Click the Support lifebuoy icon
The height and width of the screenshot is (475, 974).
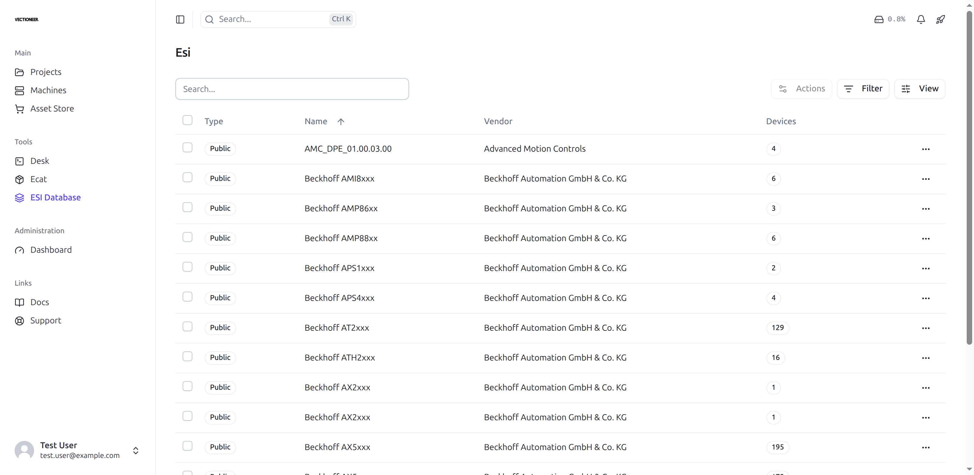click(19, 321)
